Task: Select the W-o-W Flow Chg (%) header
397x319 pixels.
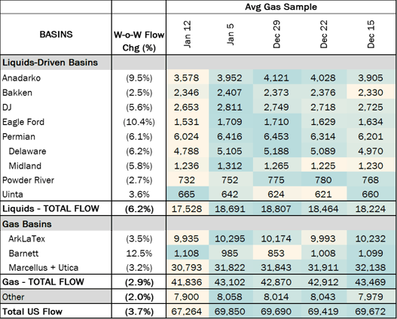Action: click(x=139, y=41)
